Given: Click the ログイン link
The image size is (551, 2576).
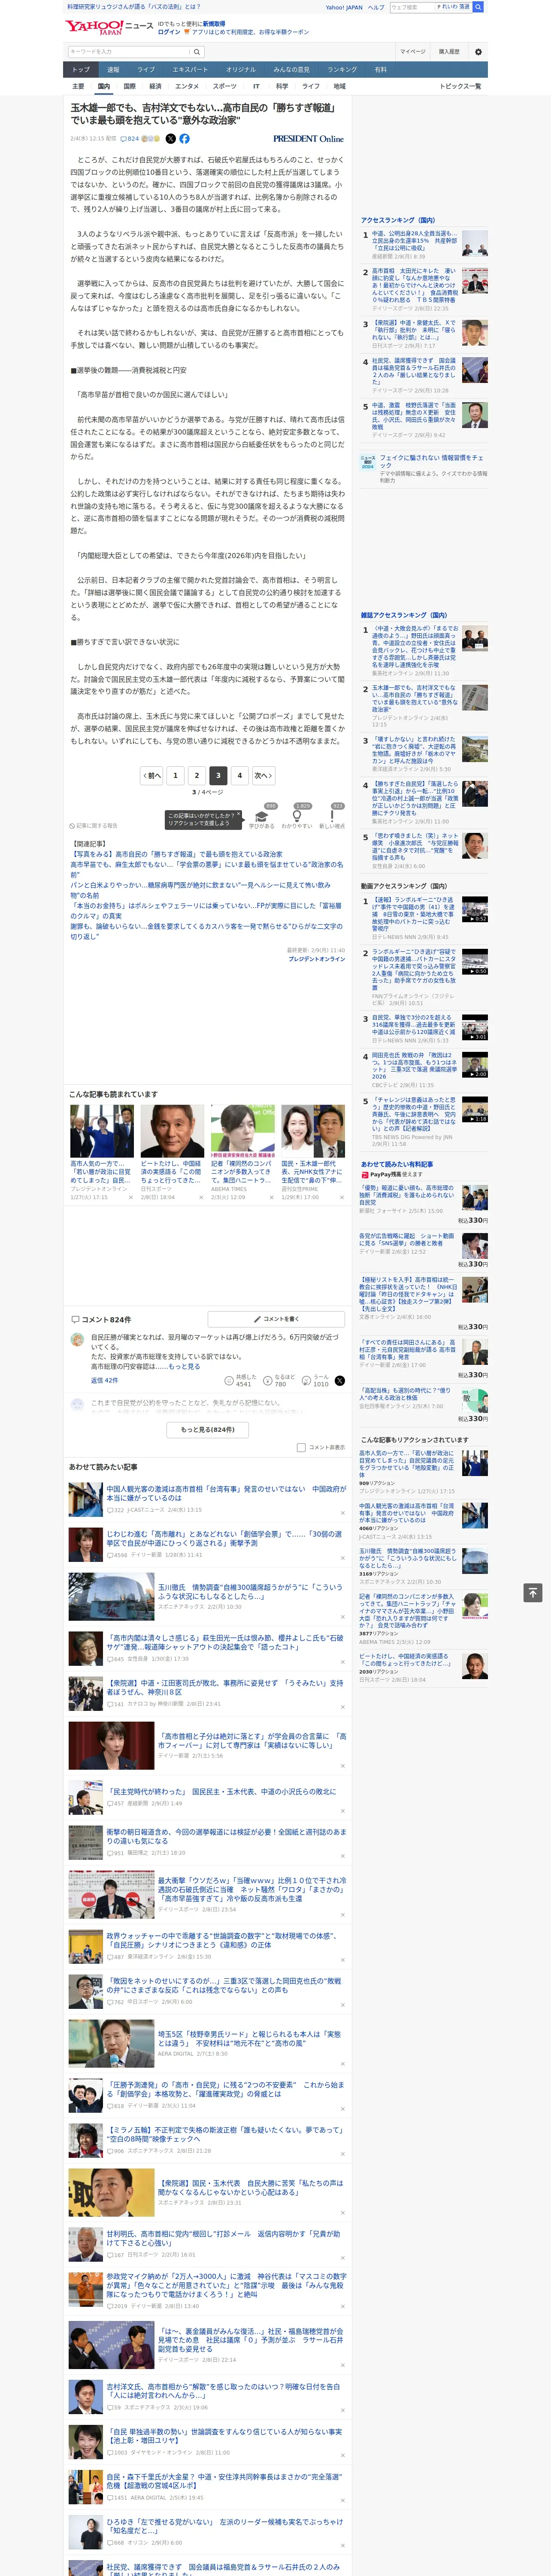Looking at the screenshot, I should [169, 32].
